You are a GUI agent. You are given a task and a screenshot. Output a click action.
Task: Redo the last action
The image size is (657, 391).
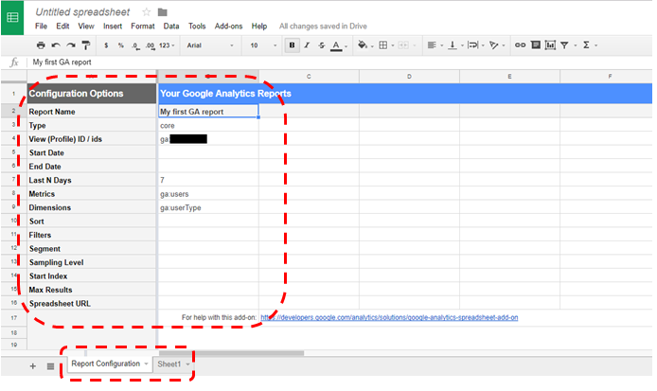(x=71, y=45)
